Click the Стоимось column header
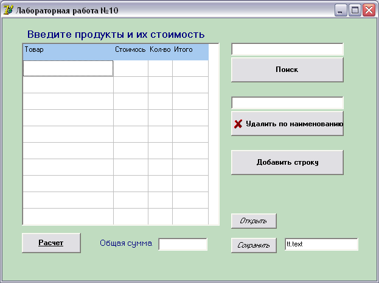 [x=131, y=52]
